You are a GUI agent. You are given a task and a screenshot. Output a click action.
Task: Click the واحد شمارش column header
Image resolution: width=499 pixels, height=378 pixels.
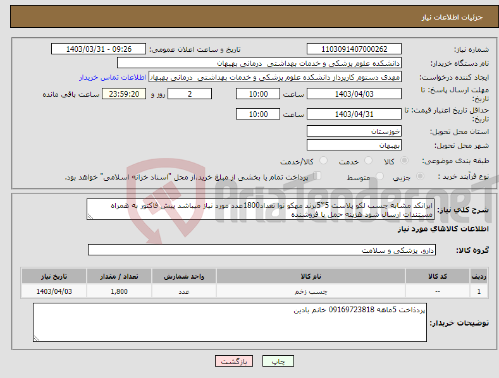click(184, 276)
